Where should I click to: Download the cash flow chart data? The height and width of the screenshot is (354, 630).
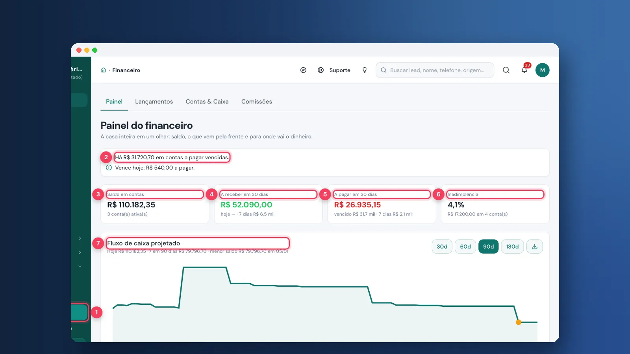(x=535, y=247)
